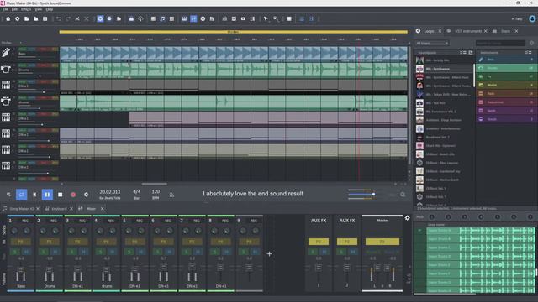This screenshot has width=538, height=302.
Task: Arm REC on mixer channel 5
Action: click(x=140, y=221)
